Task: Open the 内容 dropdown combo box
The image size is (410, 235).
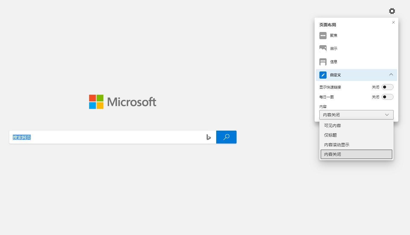Action: (356, 115)
